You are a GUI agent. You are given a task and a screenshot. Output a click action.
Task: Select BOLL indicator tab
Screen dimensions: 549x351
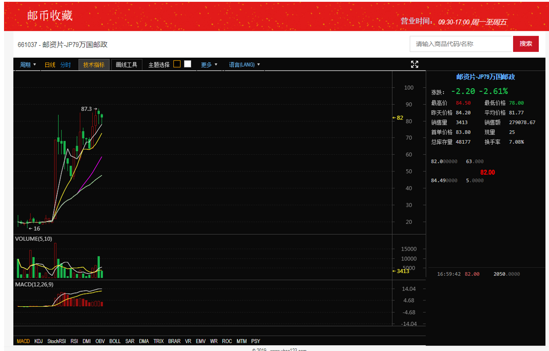point(115,341)
